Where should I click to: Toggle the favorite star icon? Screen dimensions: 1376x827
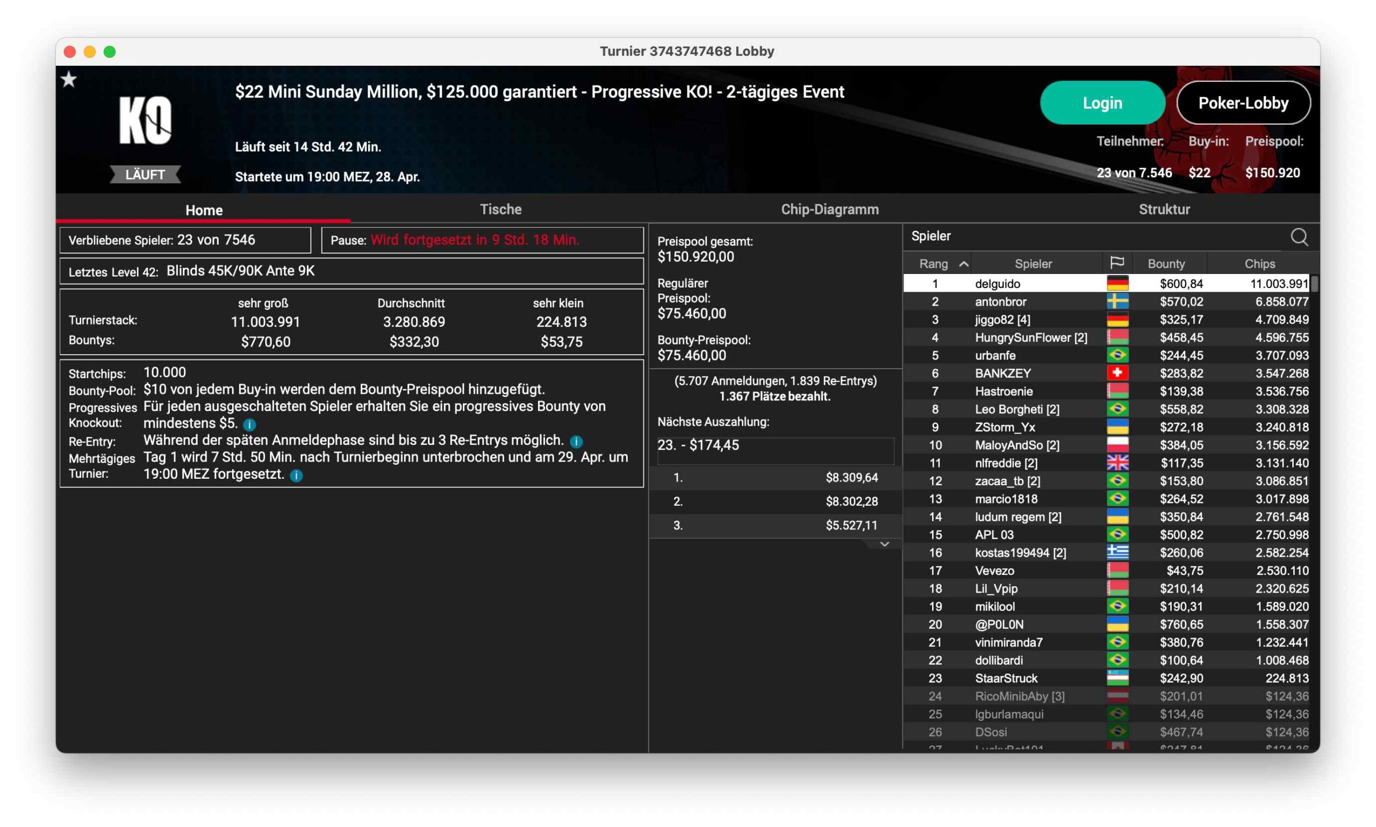pyautogui.click(x=69, y=80)
